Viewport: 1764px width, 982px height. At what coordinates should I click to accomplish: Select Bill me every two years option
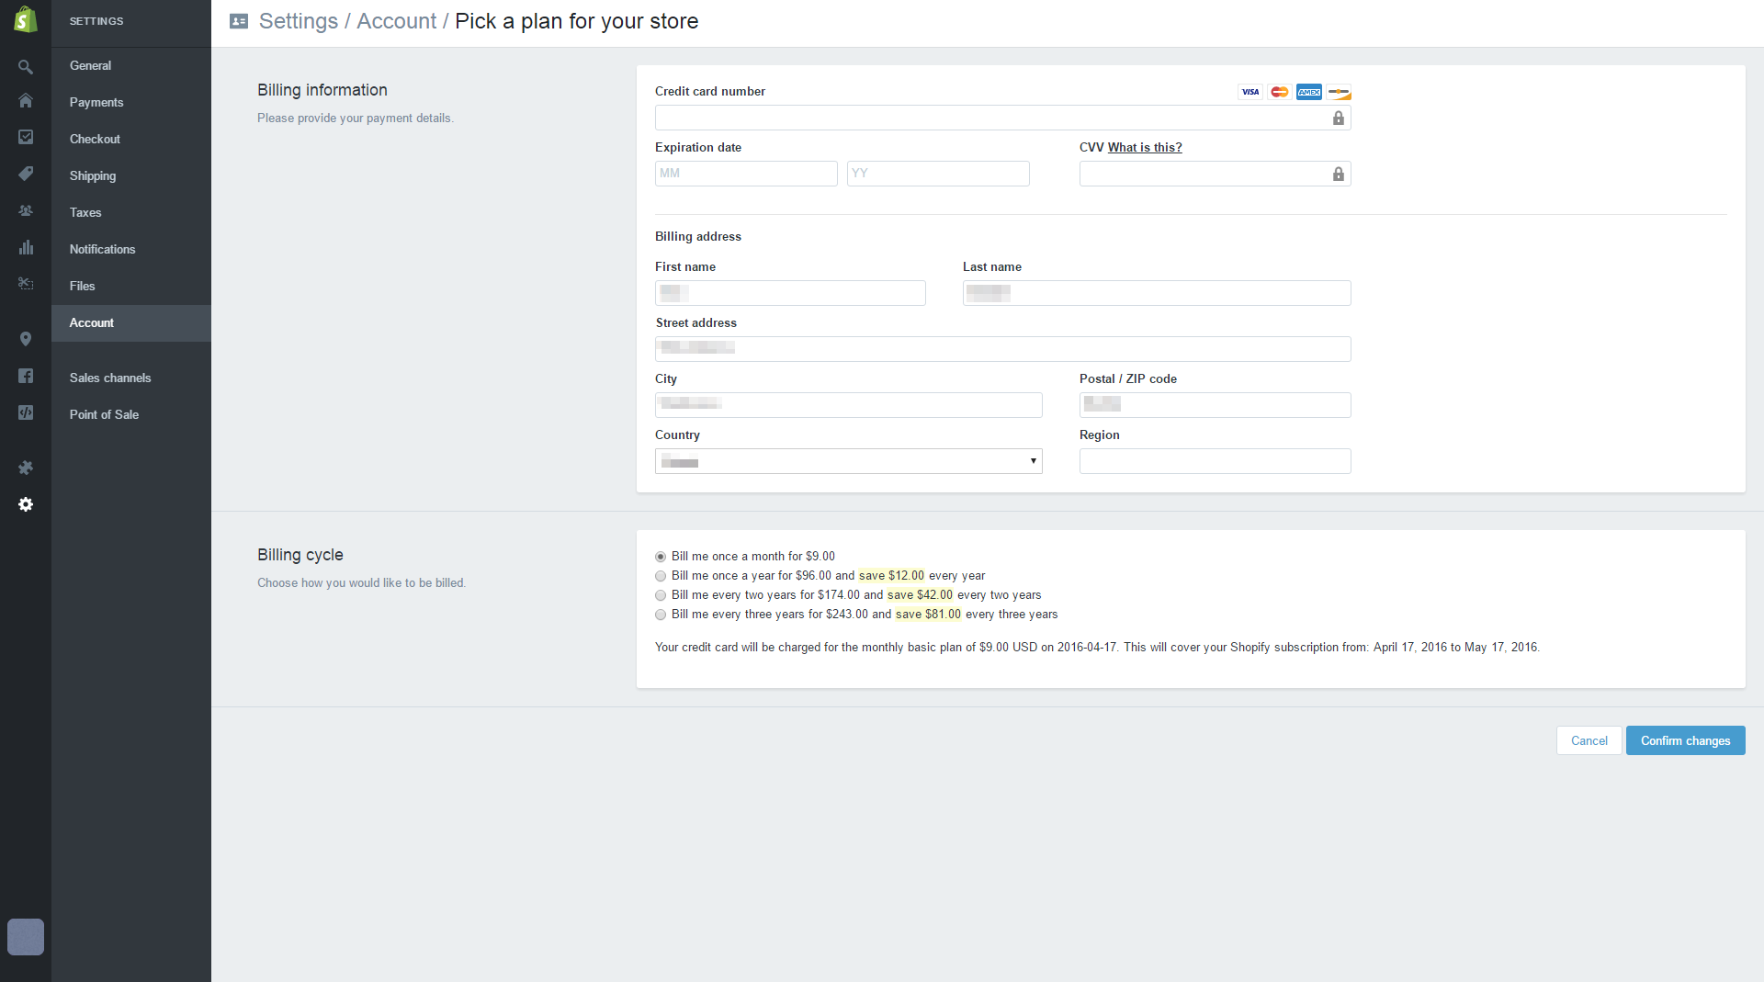point(661,595)
